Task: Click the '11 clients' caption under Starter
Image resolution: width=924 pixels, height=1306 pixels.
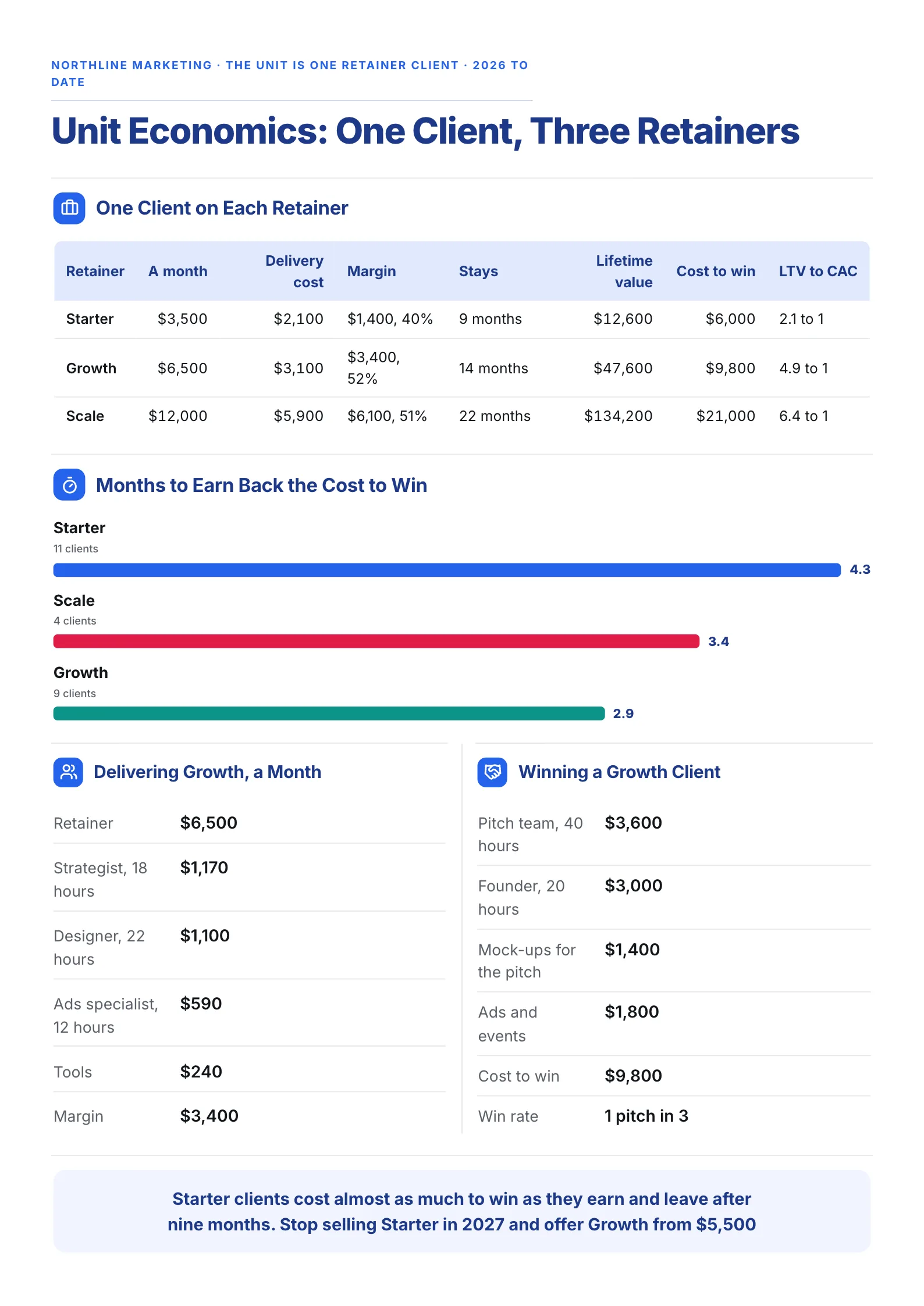Action: (x=76, y=549)
